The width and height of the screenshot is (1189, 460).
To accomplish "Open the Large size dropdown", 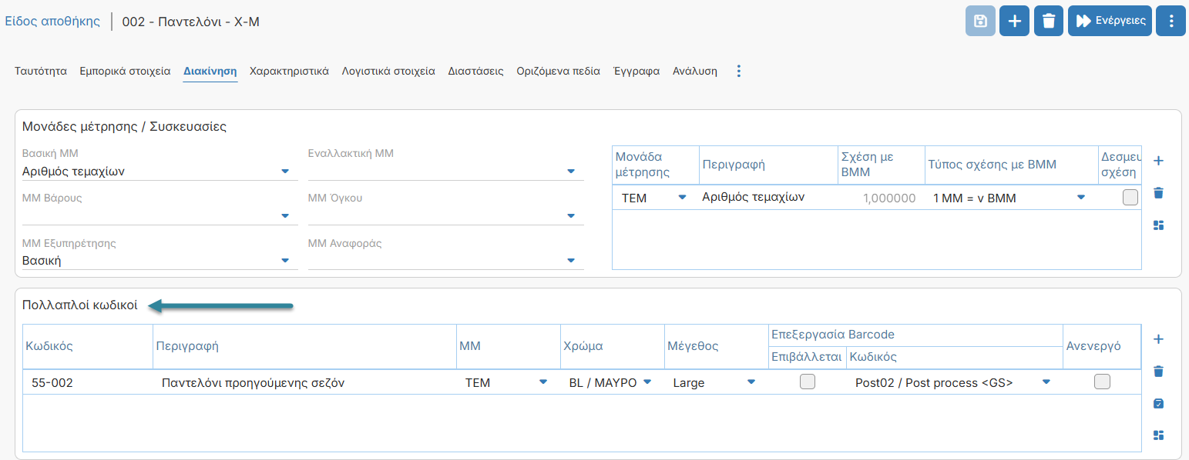I will (x=751, y=382).
